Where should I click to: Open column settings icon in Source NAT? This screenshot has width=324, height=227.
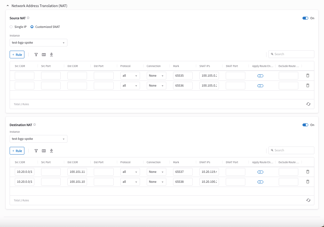[44, 55]
